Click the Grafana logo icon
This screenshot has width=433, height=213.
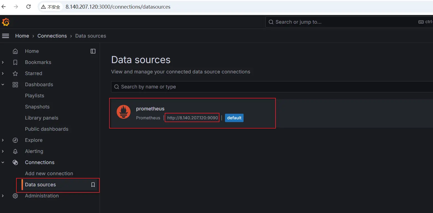point(6,22)
